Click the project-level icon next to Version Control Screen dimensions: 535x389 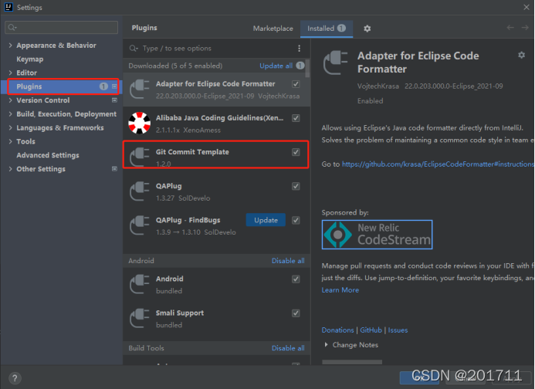pos(114,100)
